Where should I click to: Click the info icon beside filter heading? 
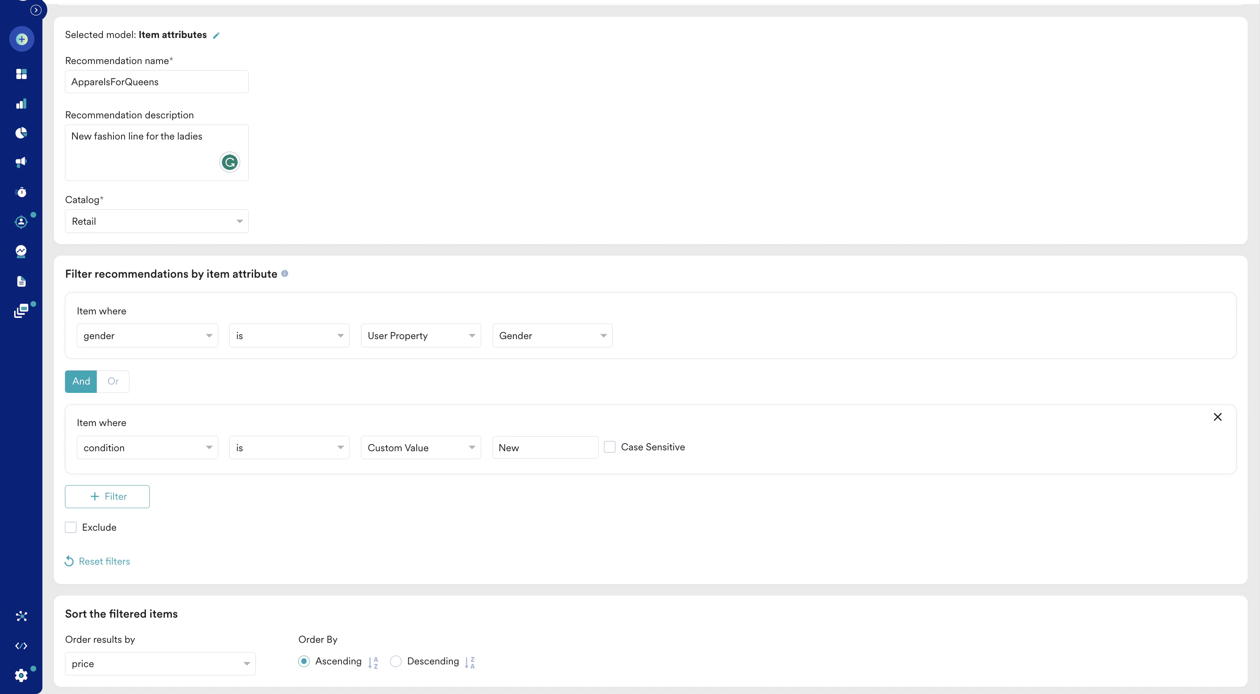(285, 274)
